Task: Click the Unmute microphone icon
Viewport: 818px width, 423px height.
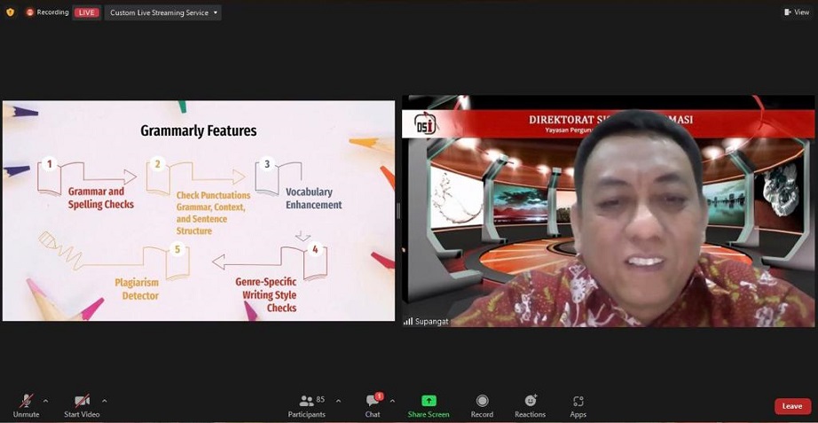Action: pos(26,401)
